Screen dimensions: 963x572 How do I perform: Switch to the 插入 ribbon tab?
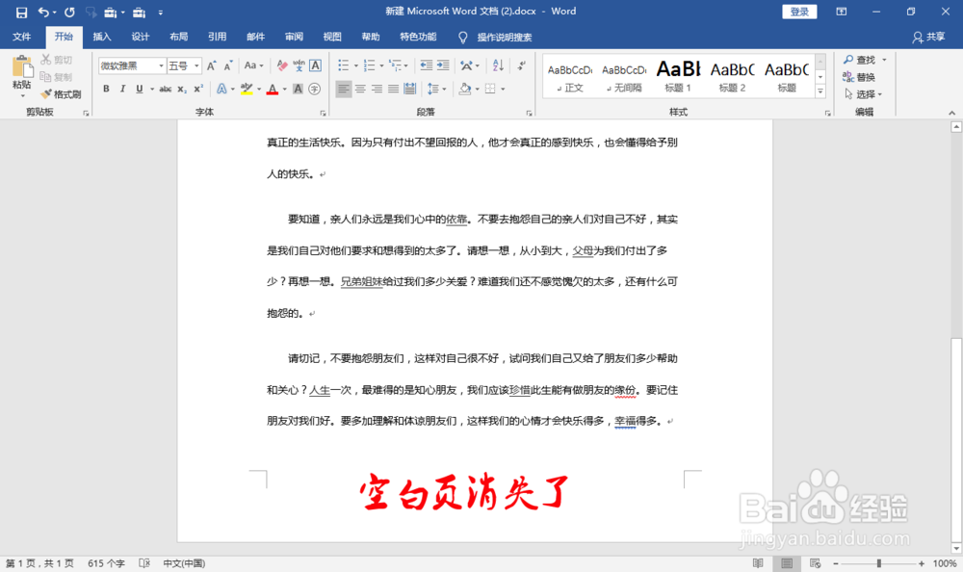pos(103,37)
